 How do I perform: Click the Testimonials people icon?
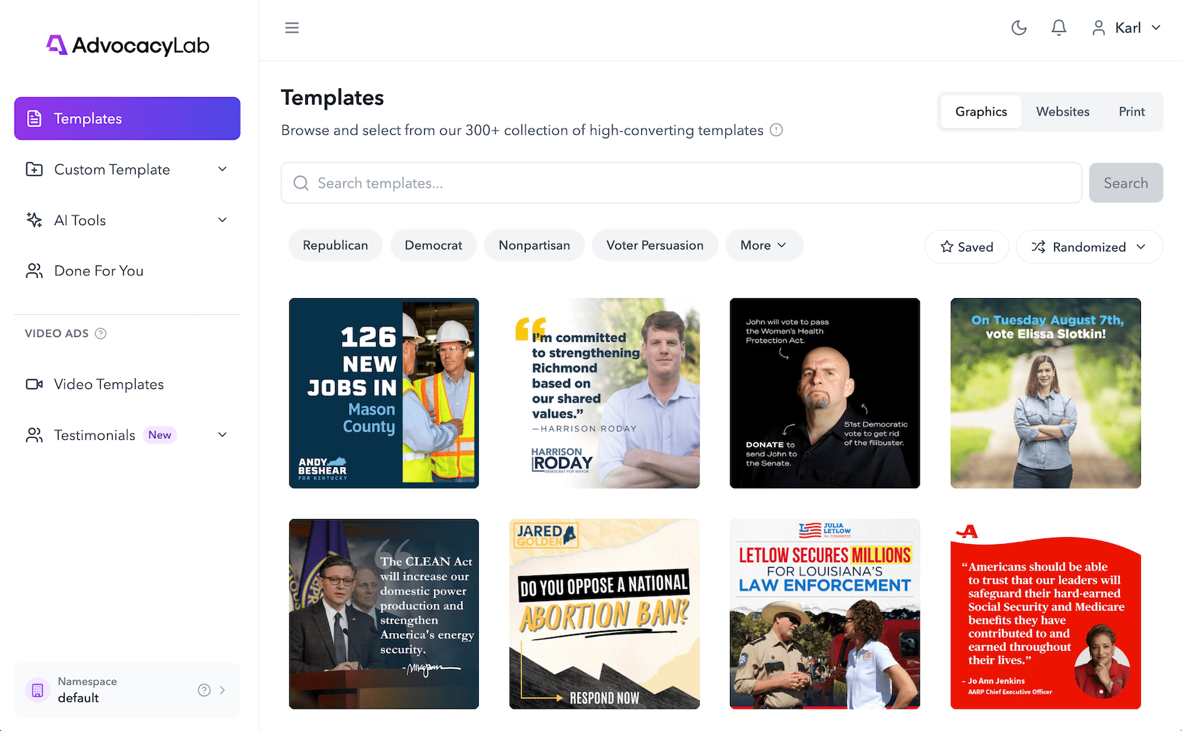click(34, 435)
